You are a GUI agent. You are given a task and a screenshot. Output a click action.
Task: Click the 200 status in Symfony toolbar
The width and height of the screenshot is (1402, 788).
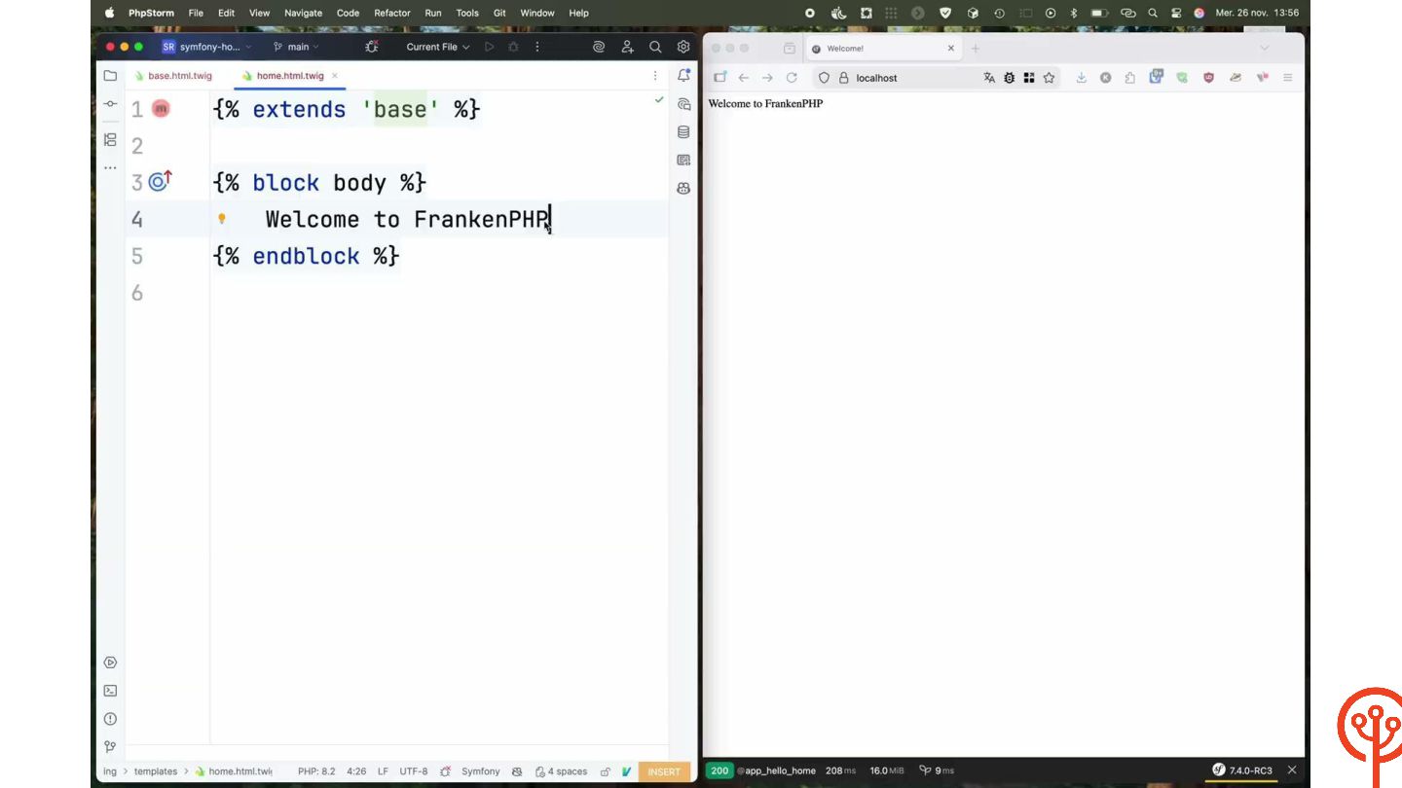coord(719,770)
